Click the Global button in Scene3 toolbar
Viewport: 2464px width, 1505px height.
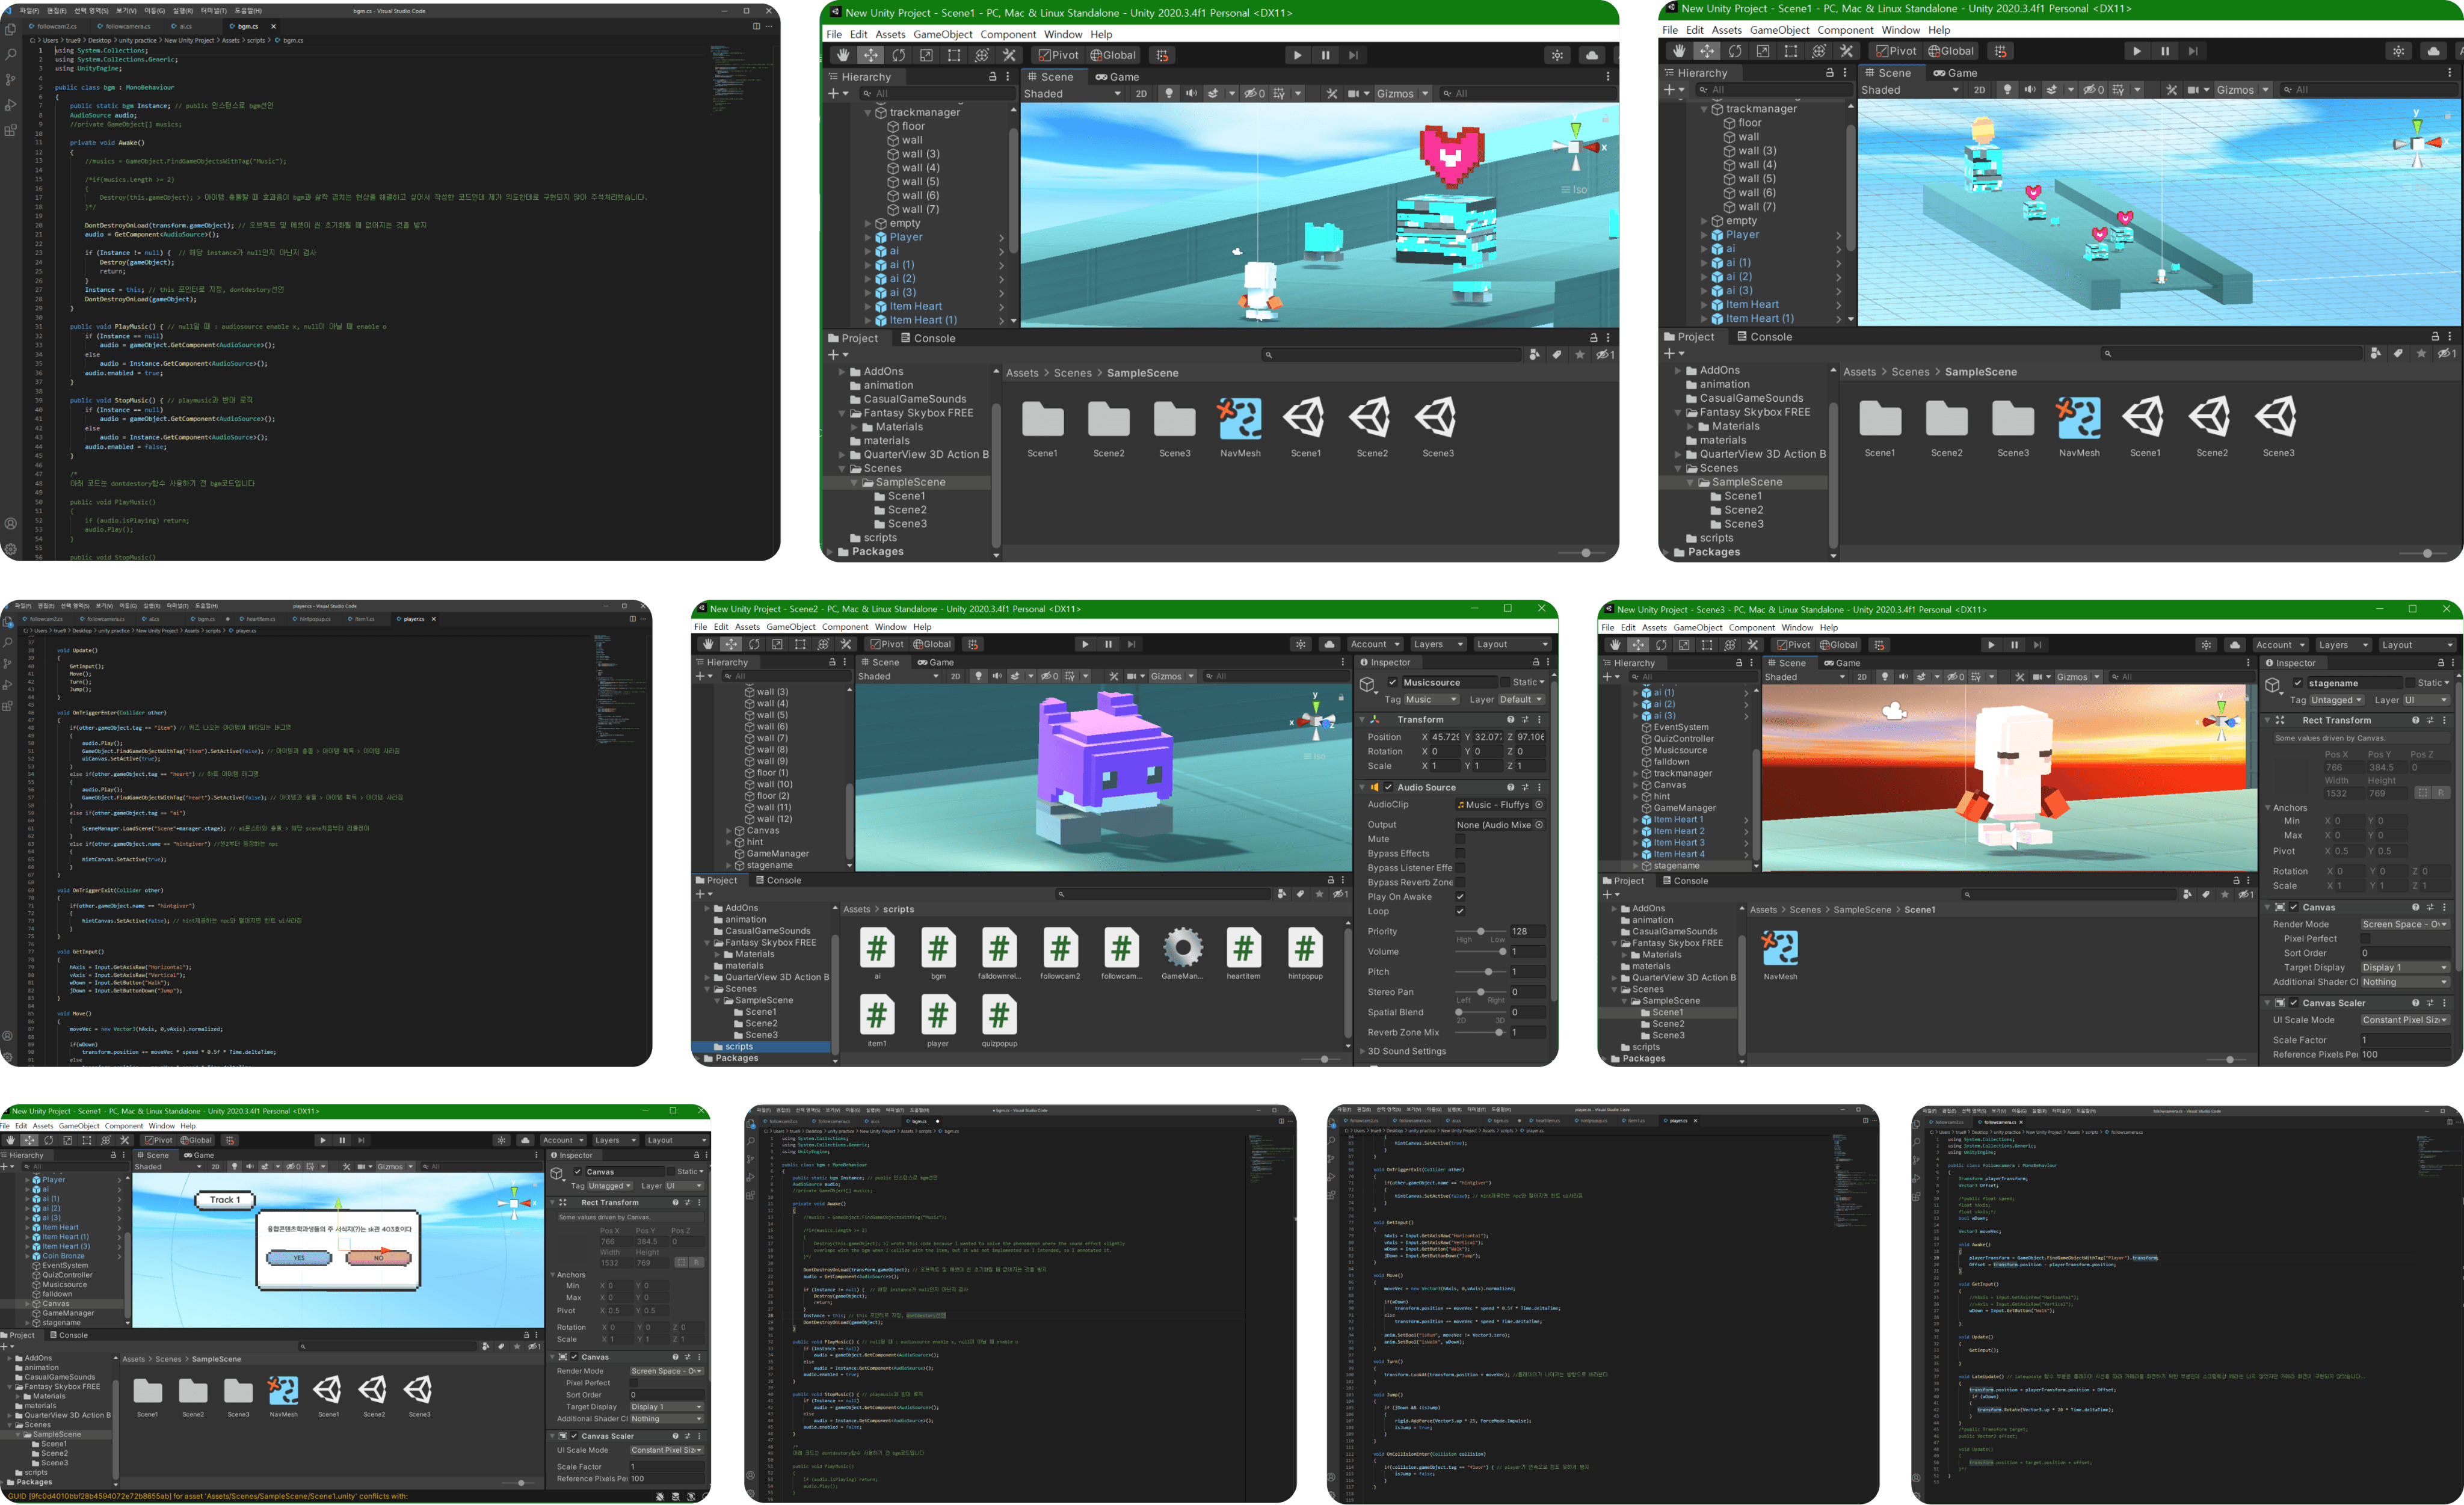(1838, 645)
